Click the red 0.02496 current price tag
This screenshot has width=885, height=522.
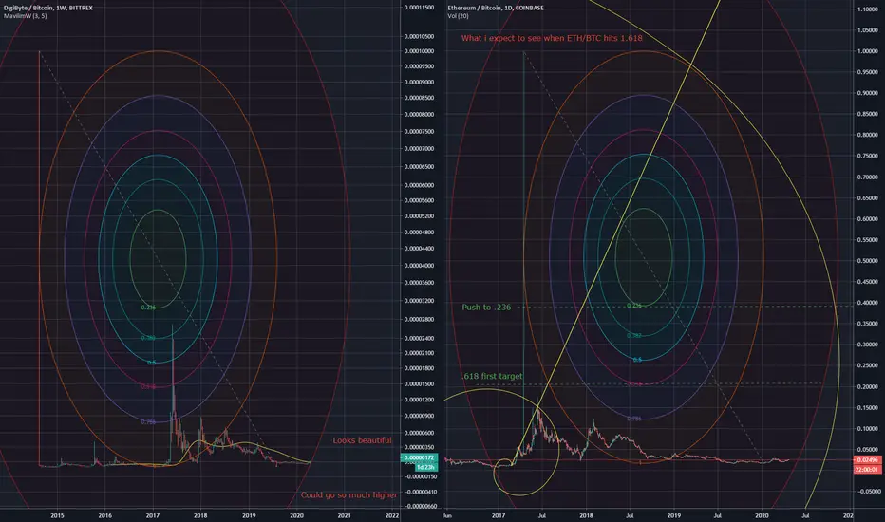[866, 460]
